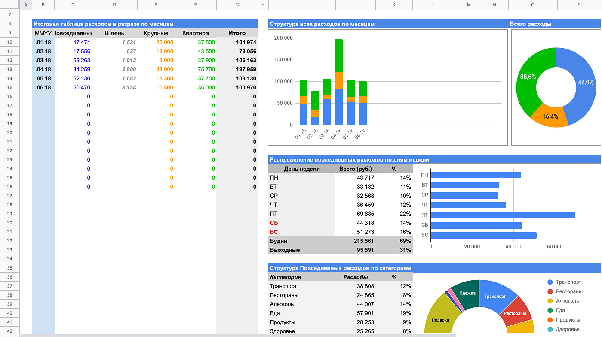This screenshot has height=337, width=602.
Task: Select the cell with value 47 474
Action: [x=73, y=42]
